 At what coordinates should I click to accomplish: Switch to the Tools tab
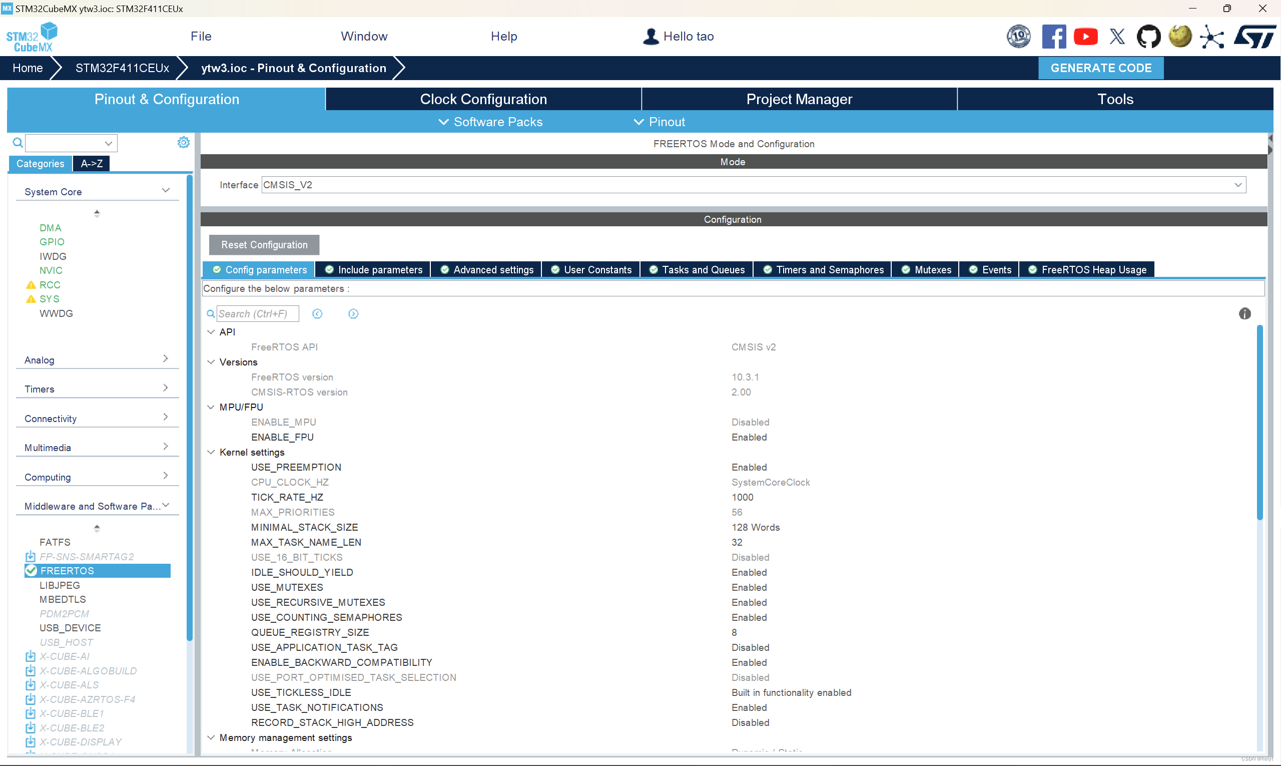coord(1115,99)
